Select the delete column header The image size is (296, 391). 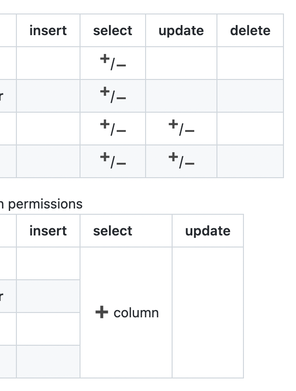point(250,30)
